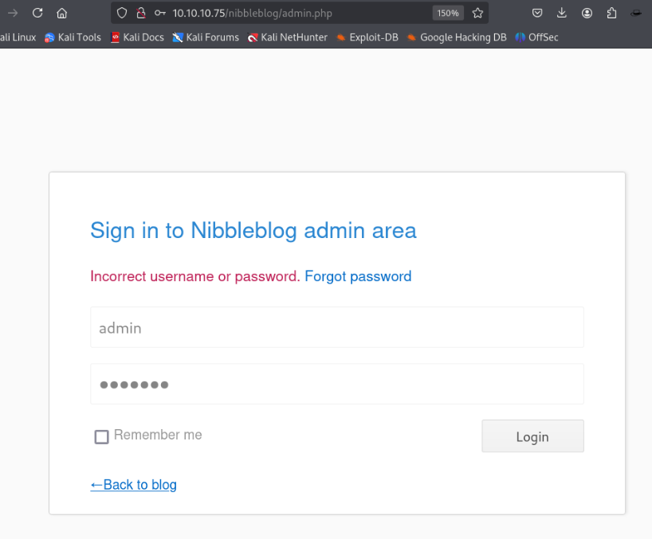Follow the Forgot password link
652x539 pixels.
[358, 276]
